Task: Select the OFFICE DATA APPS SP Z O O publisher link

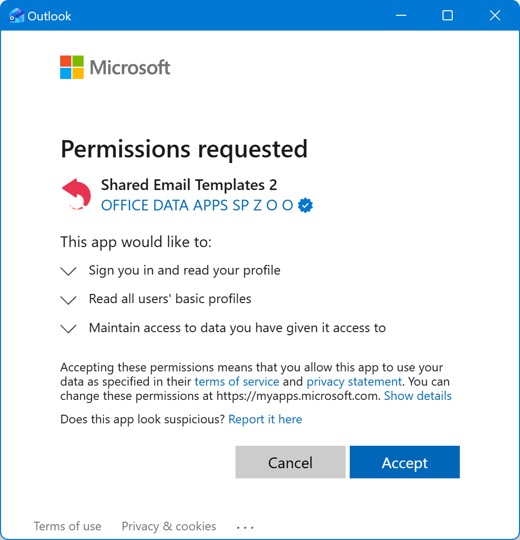Action: 199,205
